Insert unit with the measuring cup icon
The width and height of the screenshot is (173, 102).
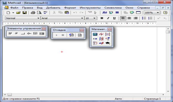[111, 12]
